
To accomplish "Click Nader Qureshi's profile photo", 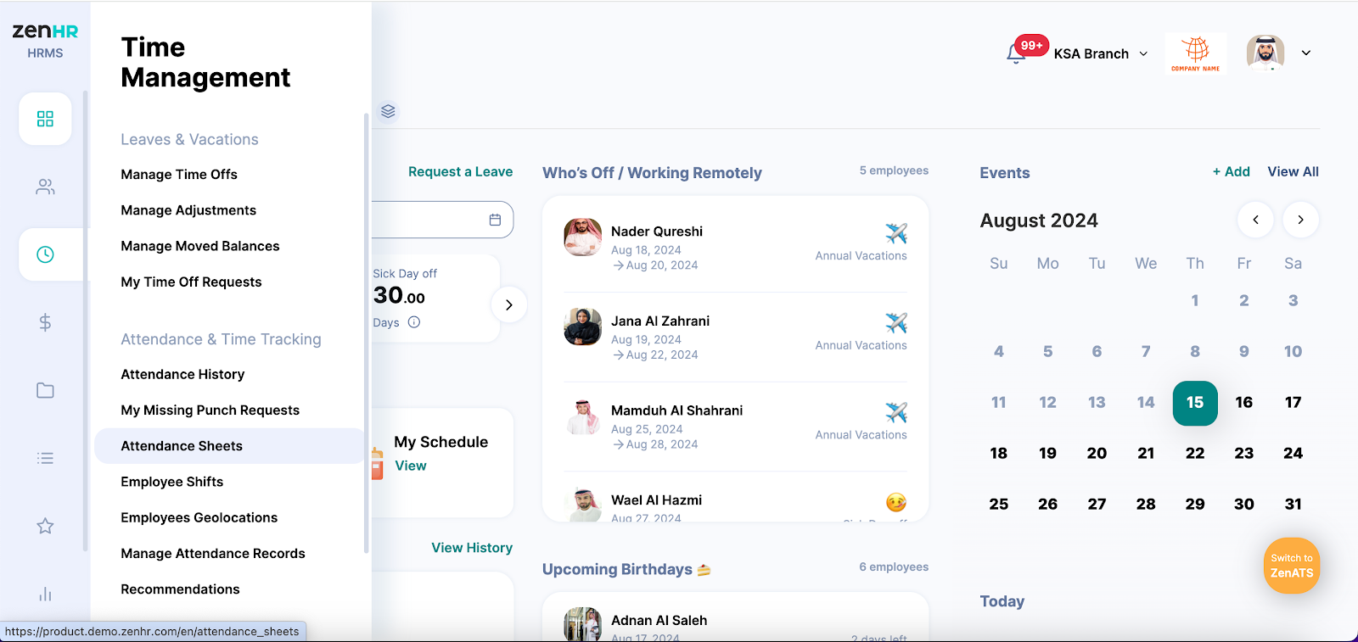I will (583, 237).
